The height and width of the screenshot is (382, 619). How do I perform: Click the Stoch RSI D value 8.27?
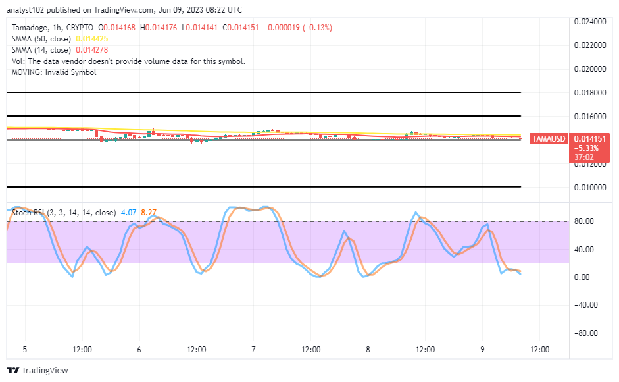pyautogui.click(x=149, y=213)
